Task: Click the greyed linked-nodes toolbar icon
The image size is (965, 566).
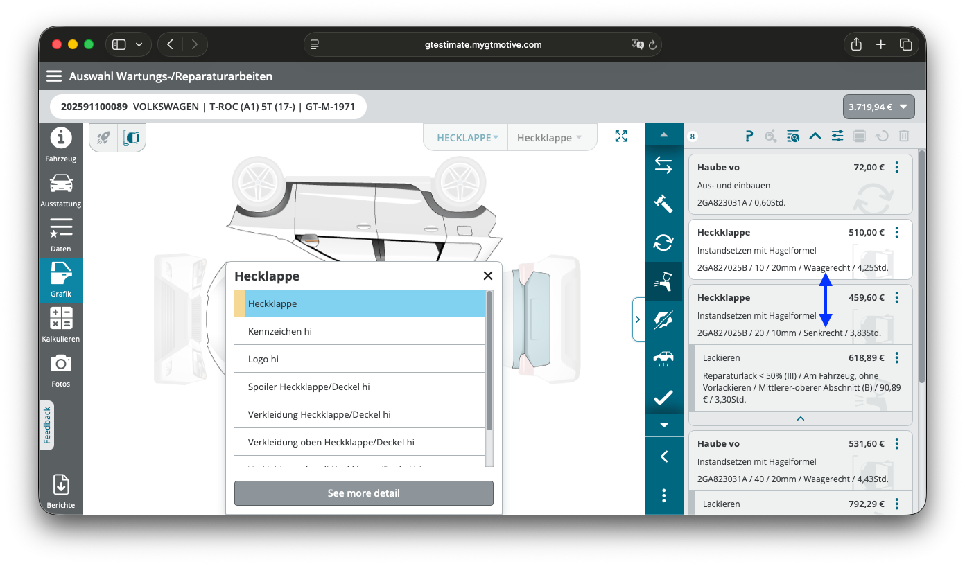Action: [x=771, y=136]
